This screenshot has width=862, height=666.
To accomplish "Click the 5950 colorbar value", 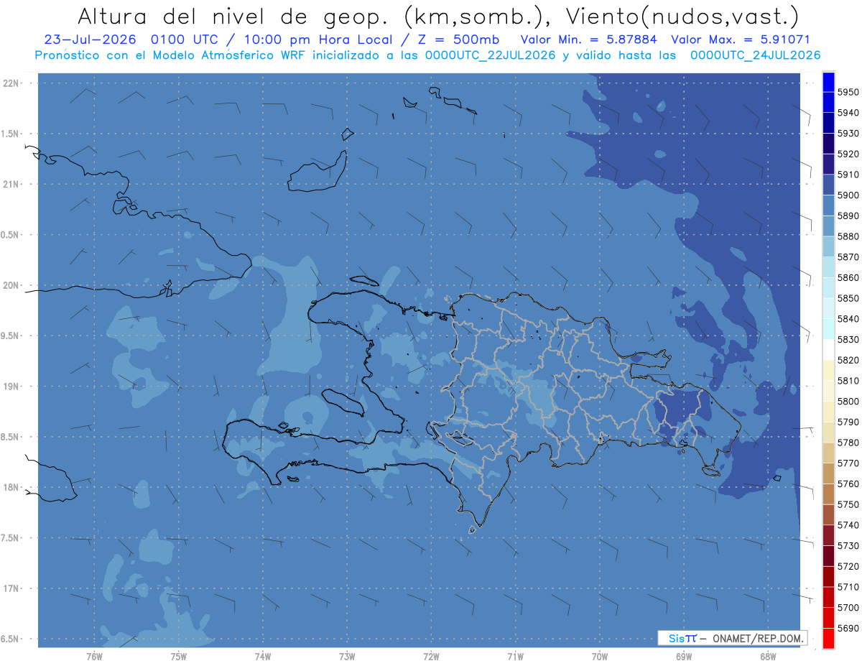I will (x=848, y=92).
